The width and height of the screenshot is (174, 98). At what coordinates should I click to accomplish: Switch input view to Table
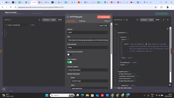pos(53,20)
